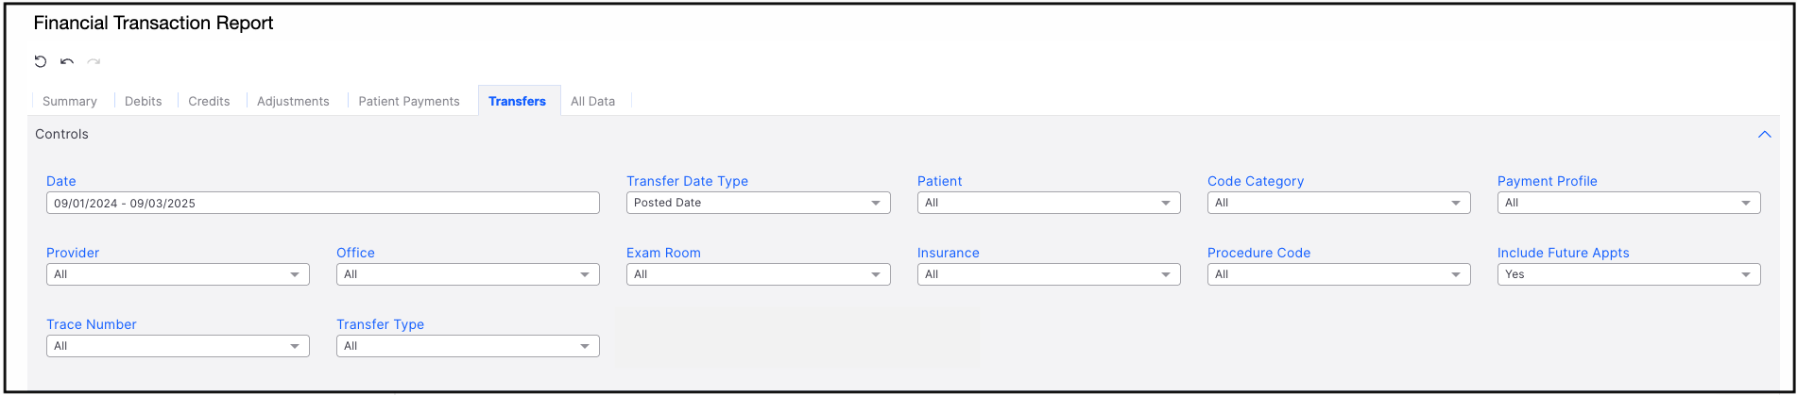Image resolution: width=1797 pixels, height=395 pixels.
Task: Toggle the Include Future Appts dropdown
Action: [x=1628, y=274]
